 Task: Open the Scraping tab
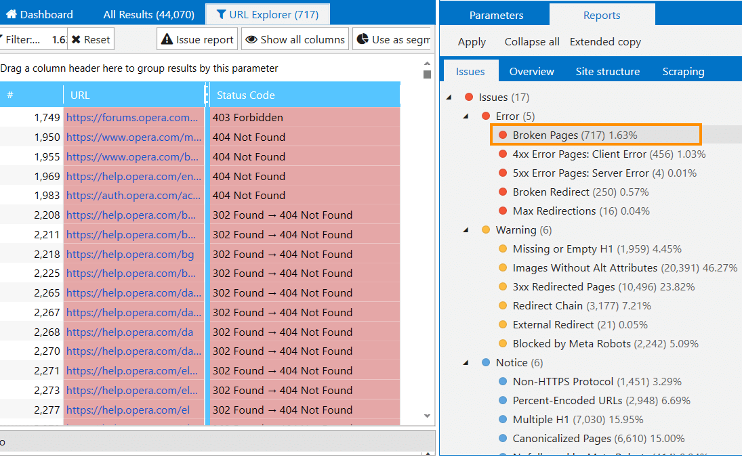pyautogui.click(x=683, y=71)
